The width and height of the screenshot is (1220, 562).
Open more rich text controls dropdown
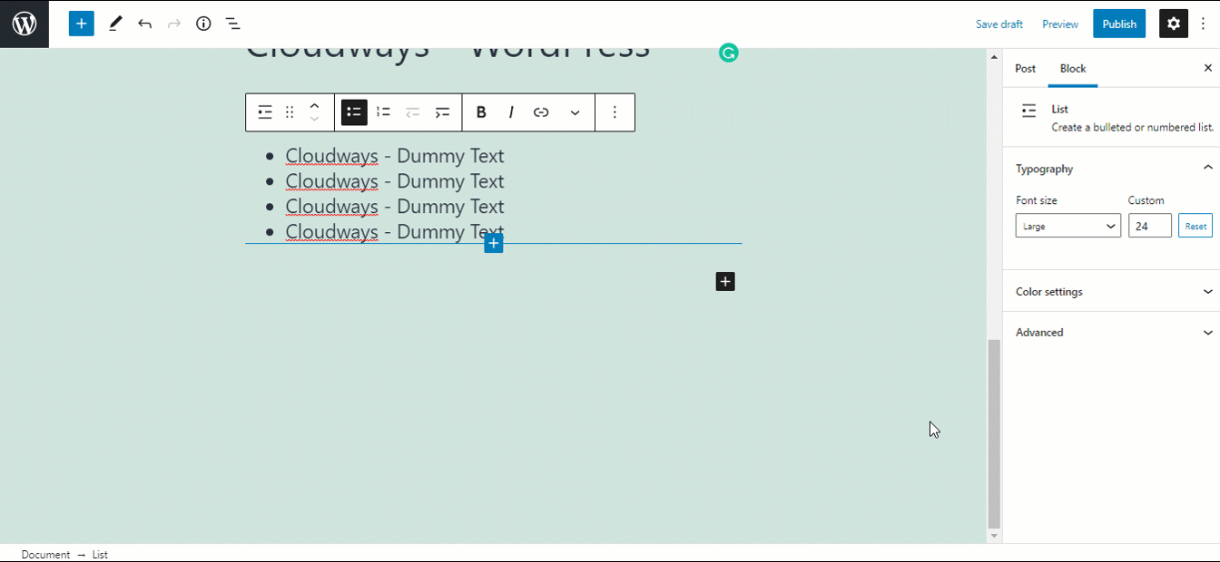pyautogui.click(x=575, y=112)
